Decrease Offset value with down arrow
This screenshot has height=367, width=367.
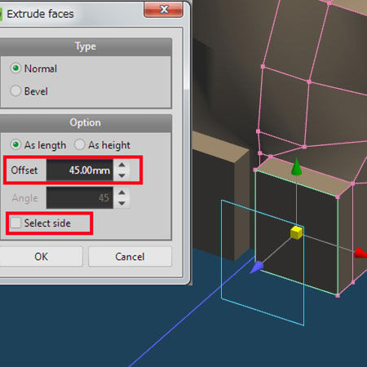point(122,175)
